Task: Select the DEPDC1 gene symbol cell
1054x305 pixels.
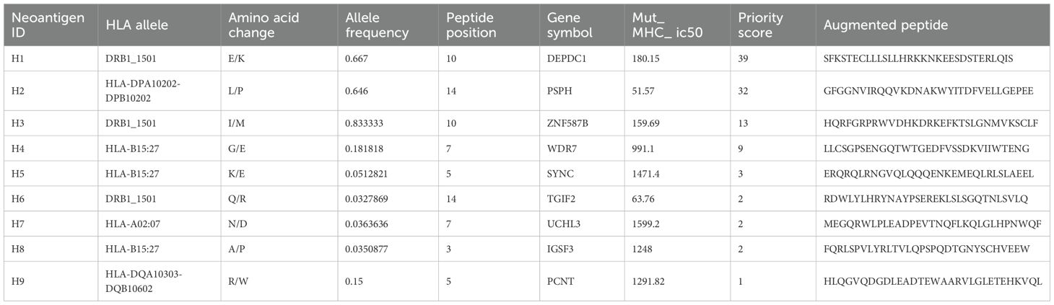Action: pos(567,58)
